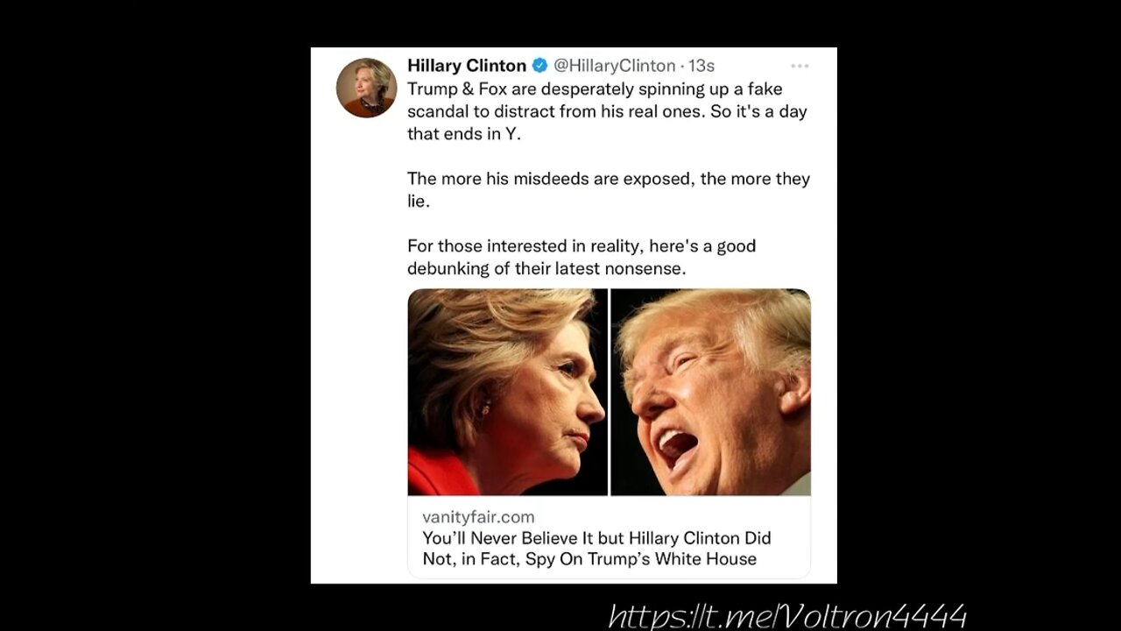Click the 13s tweet timestamp
This screenshot has width=1121, height=631.
point(702,66)
